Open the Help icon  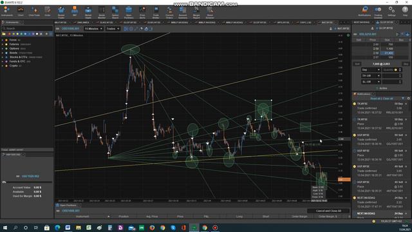(x=405, y=11)
